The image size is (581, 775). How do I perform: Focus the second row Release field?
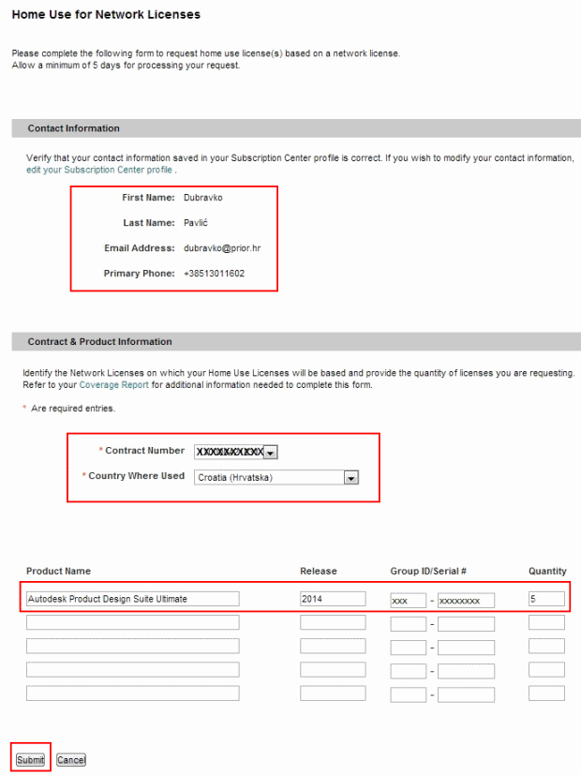tap(333, 622)
